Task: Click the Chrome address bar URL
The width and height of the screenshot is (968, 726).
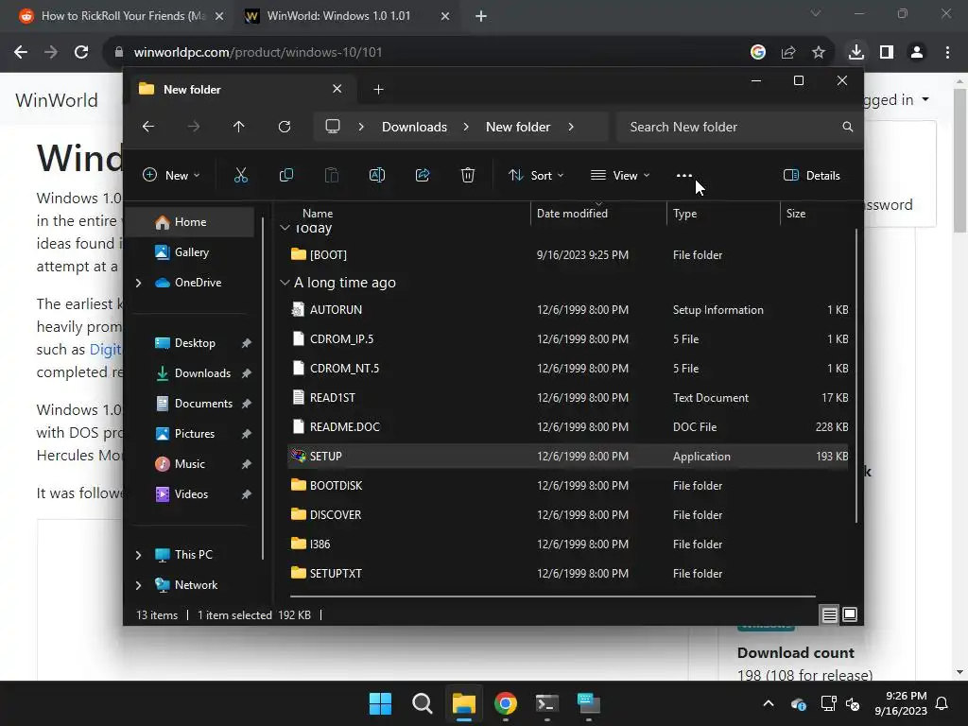Action: click(x=258, y=53)
